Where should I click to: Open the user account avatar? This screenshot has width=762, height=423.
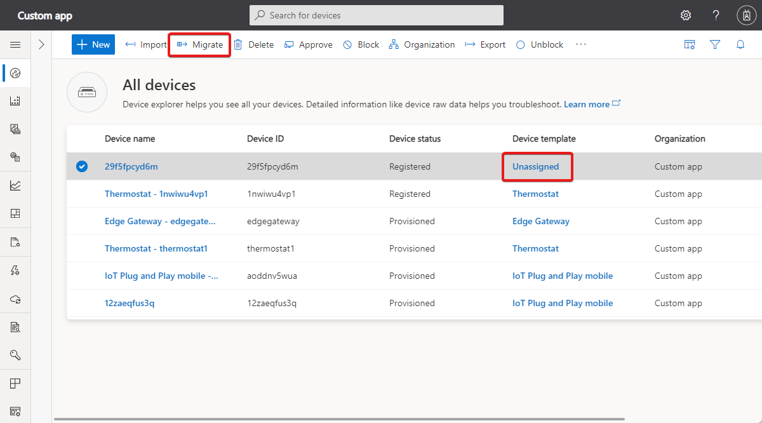pyautogui.click(x=746, y=15)
